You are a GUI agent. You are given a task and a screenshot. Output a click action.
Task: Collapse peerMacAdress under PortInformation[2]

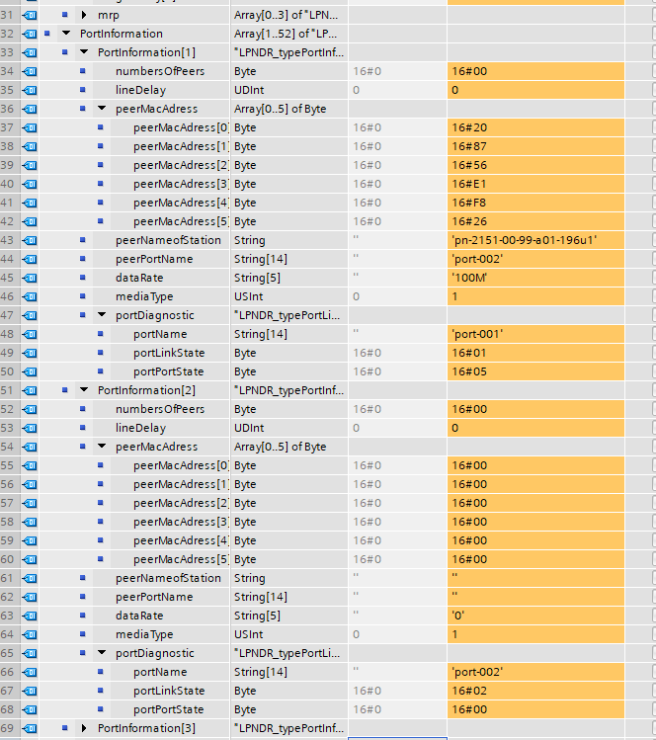pos(102,447)
